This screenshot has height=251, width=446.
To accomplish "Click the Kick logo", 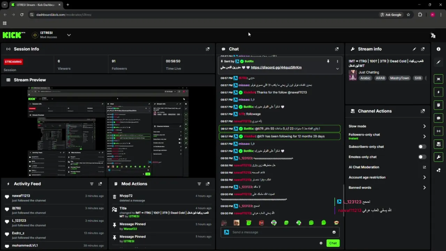I will (x=14, y=35).
